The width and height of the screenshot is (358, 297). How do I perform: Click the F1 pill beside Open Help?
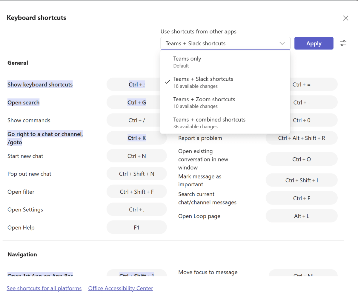(136, 227)
